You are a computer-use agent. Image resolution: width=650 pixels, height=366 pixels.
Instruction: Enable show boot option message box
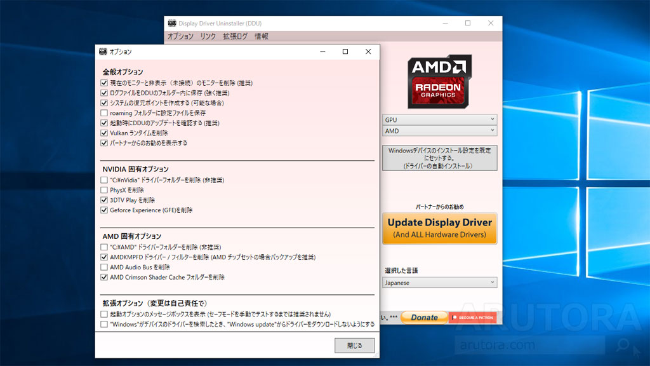click(x=104, y=314)
